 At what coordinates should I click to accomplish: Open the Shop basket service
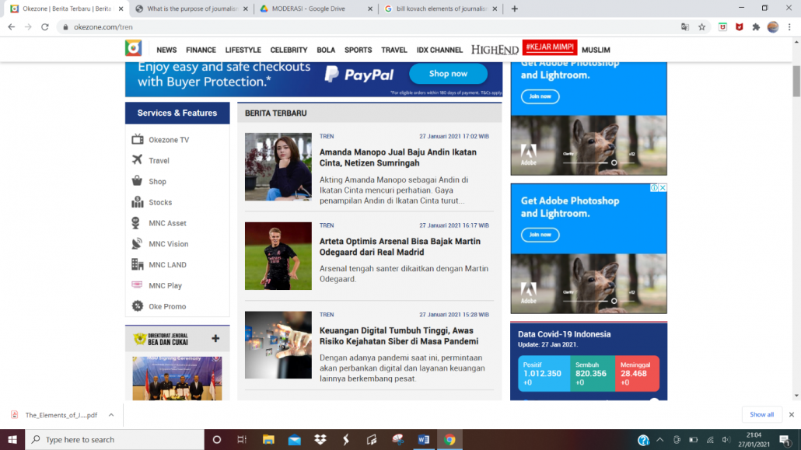click(149, 181)
